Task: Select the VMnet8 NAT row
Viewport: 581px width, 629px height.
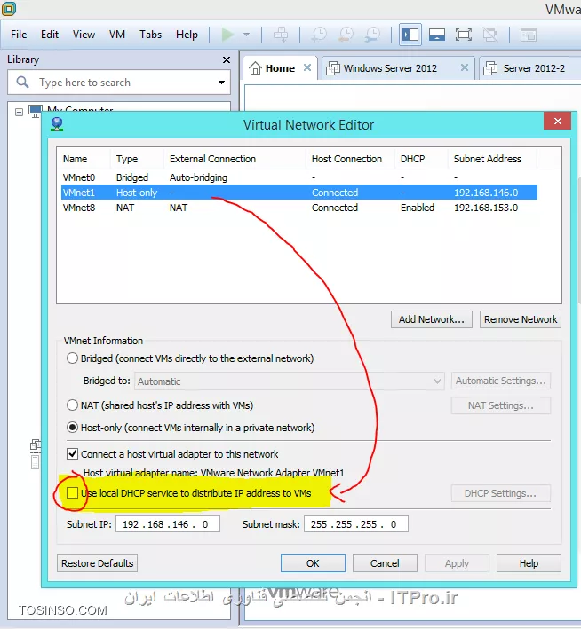Action: tap(299, 208)
